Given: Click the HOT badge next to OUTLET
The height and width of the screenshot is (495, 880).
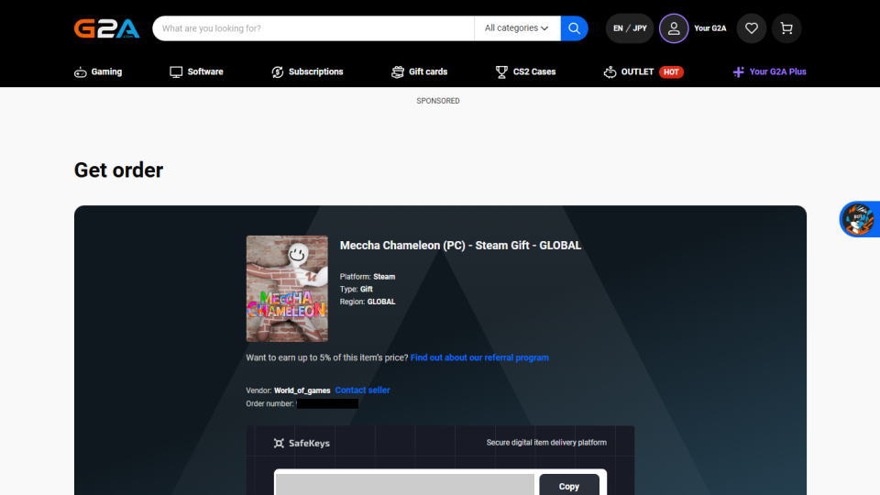Looking at the screenshot, I should click(671, 71).
